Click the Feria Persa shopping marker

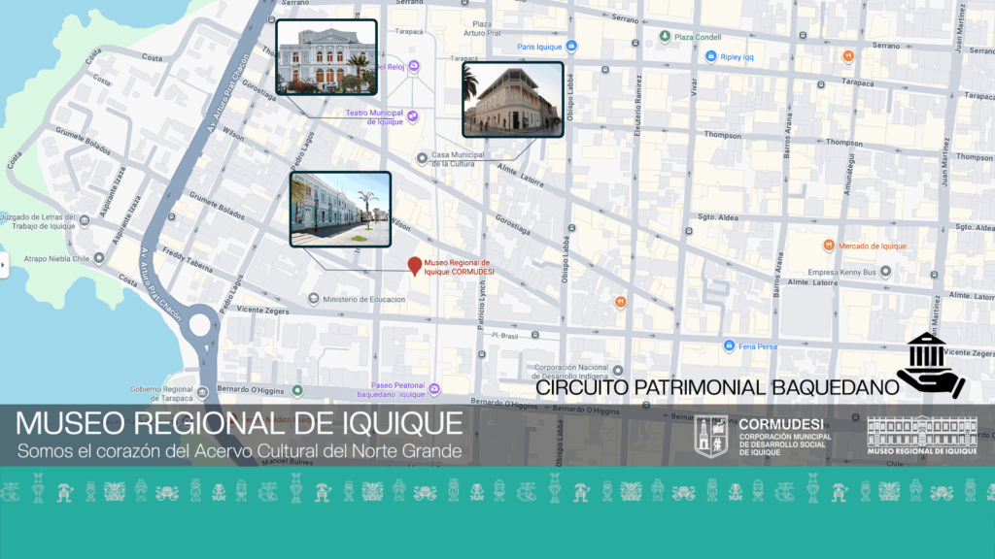click(x=729, y=345)
